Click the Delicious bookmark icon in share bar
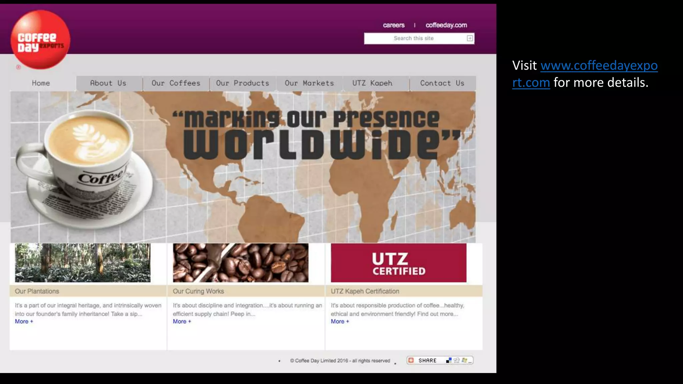This screenshot has height=384, width=683. tap(449, 360)
